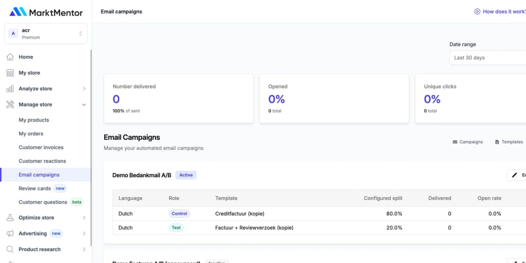This screenshot has height=263, width=526.
Task: Collapse the Manage store submenu chevron
Action: (84, 105)
